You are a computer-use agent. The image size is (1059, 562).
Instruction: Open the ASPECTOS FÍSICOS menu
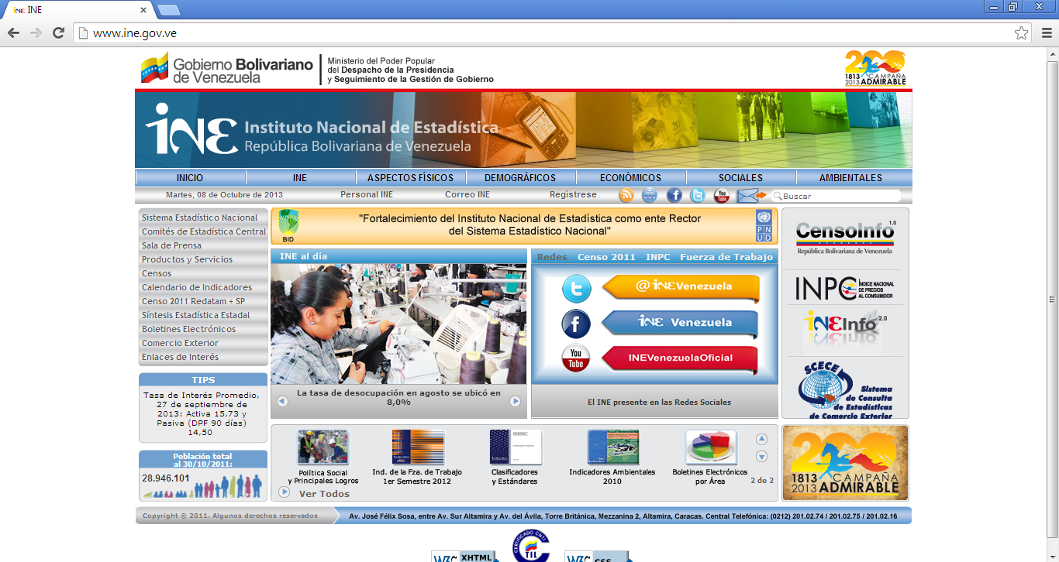pyautogui.click(x=410, y=178)
